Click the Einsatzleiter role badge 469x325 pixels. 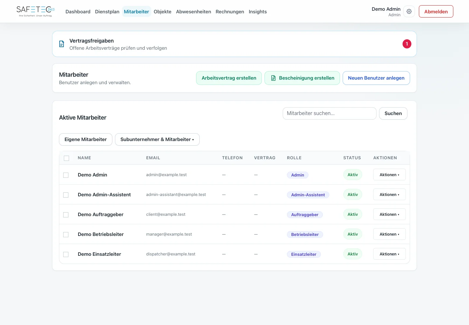click(304, 254)
